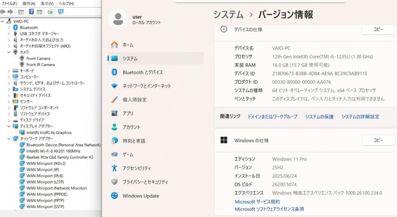Image resolution: width=397 pixels, height=217 pixels.
Task: Click the Windows logo beside Windows の仕様
Action: pyautogui.click(x=224, y=140)
